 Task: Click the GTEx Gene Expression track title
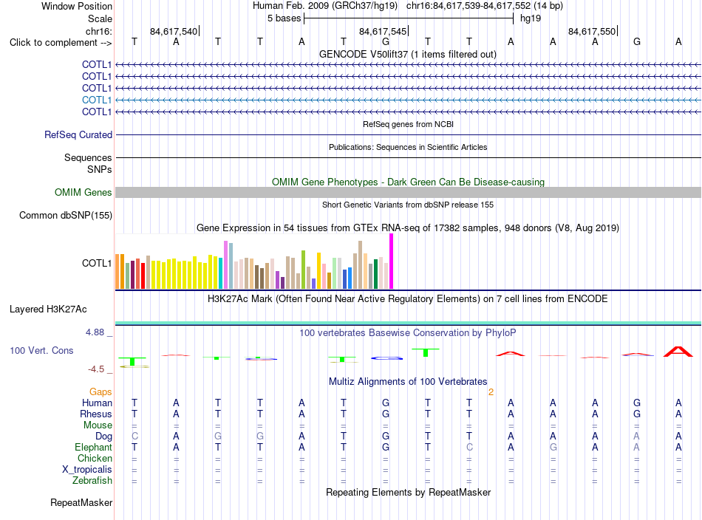tap(408, 227)
